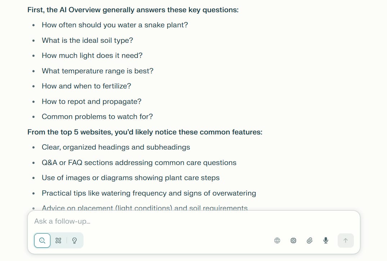Click 'What is the ideal soil type?' text
Image resolution: width=387 pixels, height=261 pixels.
click(87, 40)
